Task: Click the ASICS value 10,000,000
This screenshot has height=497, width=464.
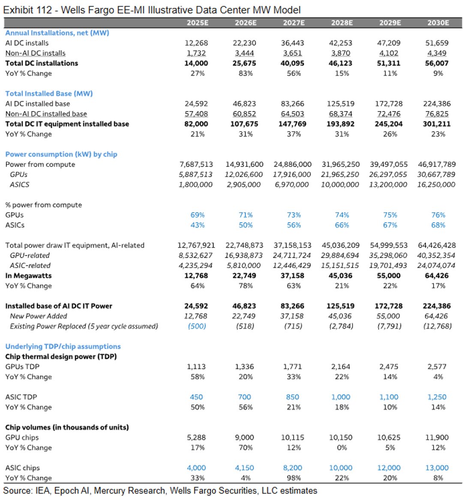Action: 340,185
